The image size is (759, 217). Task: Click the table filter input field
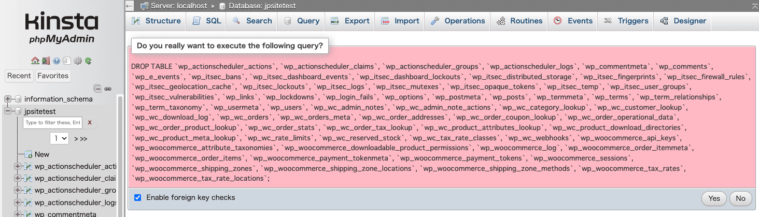(x=52, y=123)
